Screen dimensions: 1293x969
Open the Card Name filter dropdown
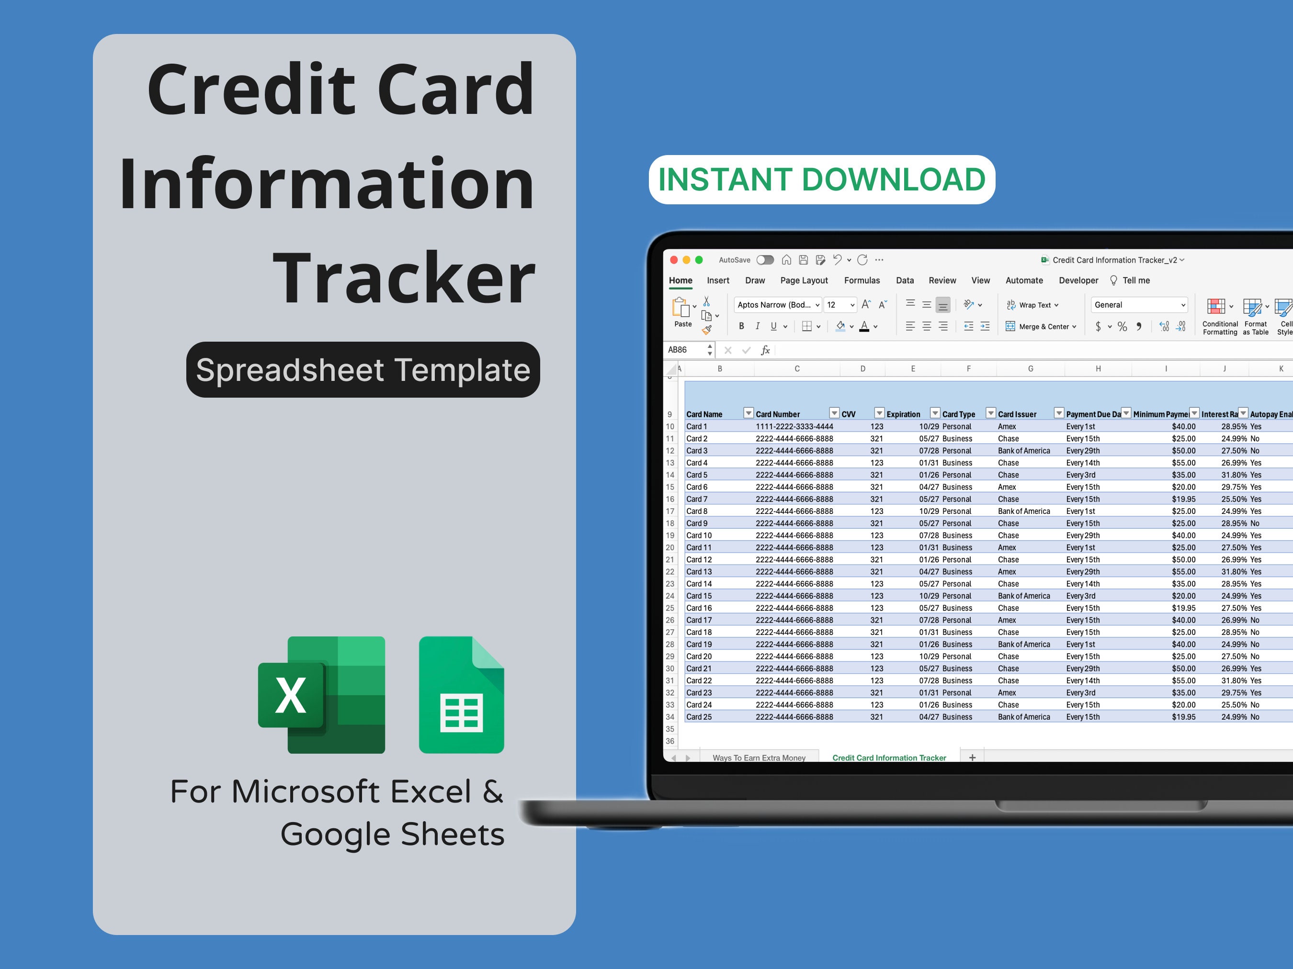point(748,413)
